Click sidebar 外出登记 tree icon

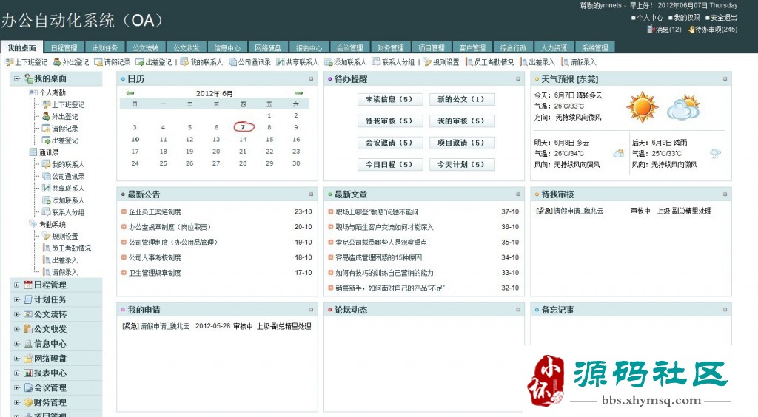(x=47, y=116)
